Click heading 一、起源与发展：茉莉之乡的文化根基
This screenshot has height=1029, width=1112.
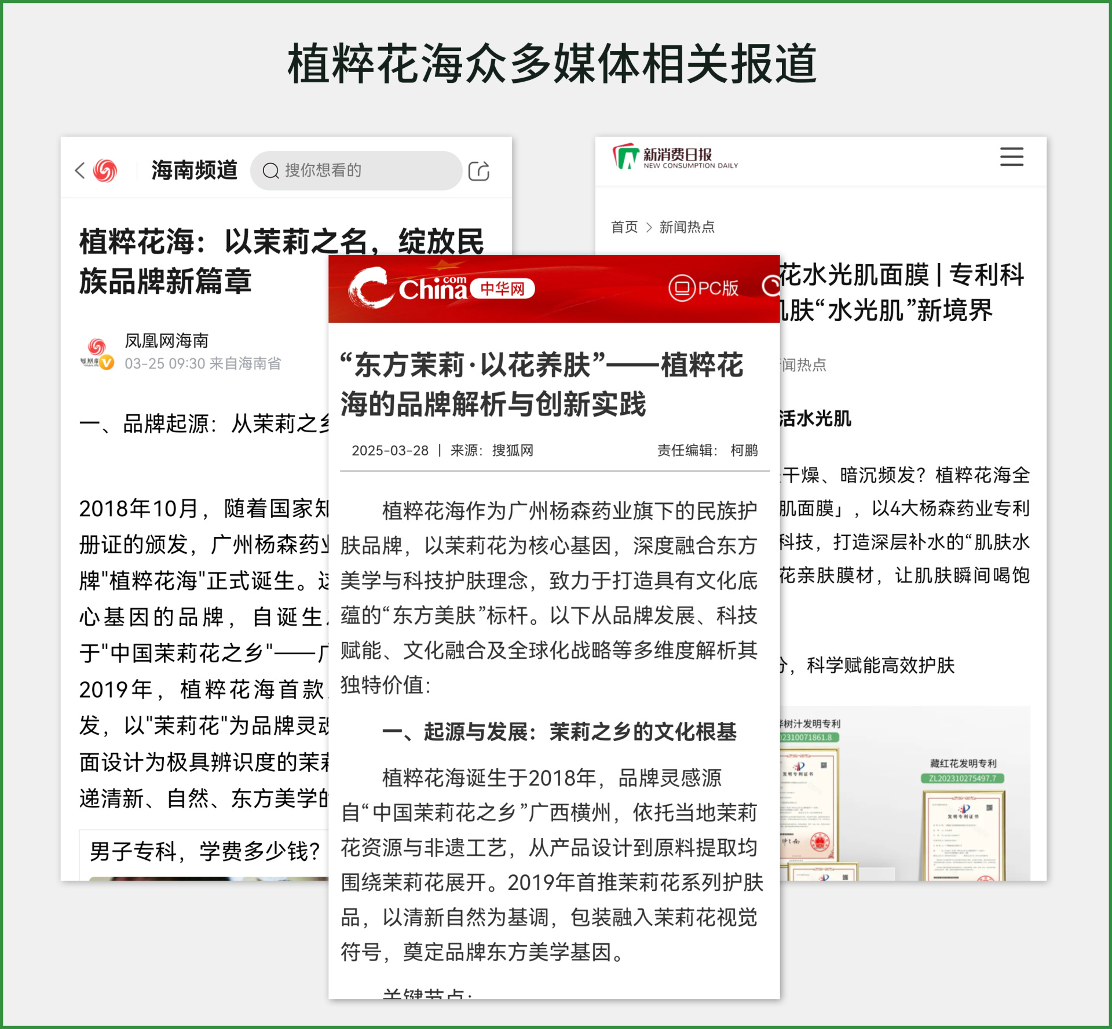pyautogui.click(x=559, y=732)
